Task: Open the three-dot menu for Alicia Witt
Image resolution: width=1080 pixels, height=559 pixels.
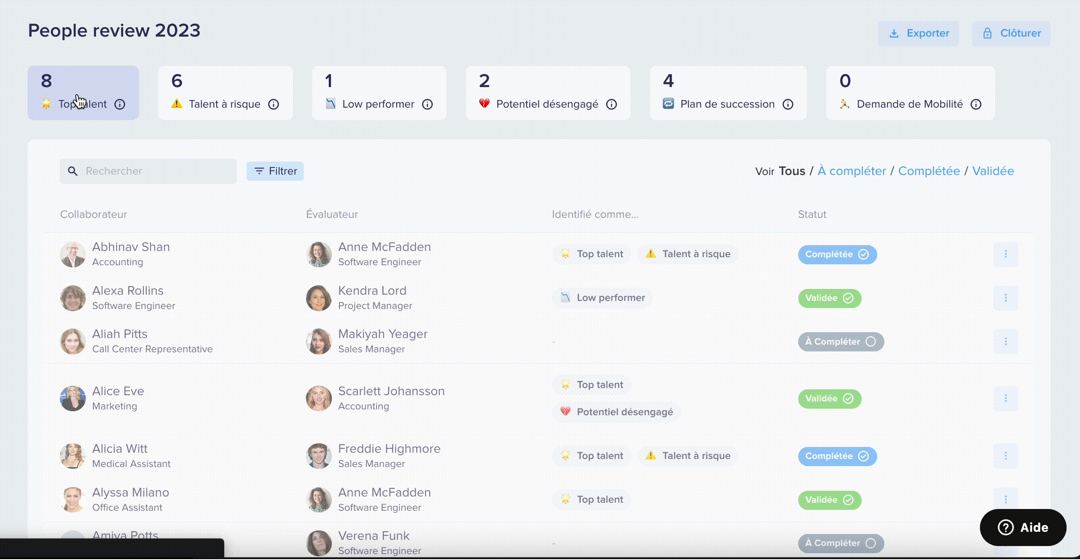Action: pos(1006,456)
